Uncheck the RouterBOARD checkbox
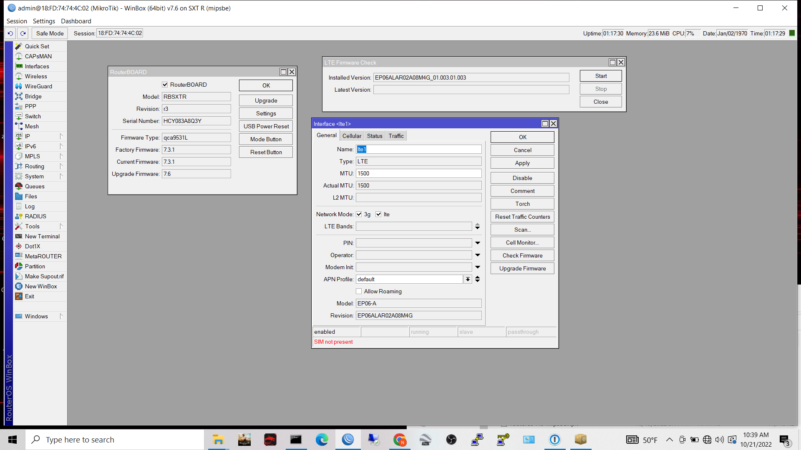801x450 pixels. (x=165, y=85)
